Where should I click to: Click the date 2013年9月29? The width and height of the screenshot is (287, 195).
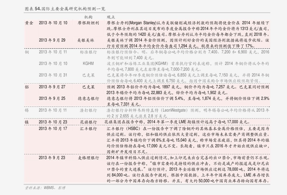52,40
